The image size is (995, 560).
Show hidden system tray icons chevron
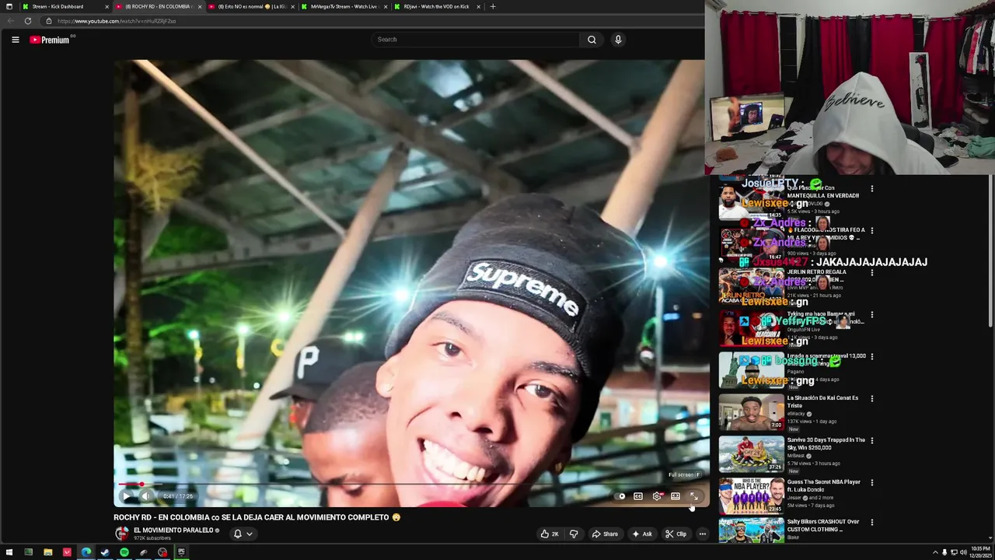(x=935, y=552)
